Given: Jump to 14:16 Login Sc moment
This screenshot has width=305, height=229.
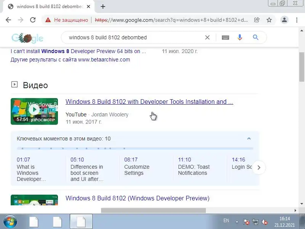Looking at the screenshot, I should click(x=242, y=163).
